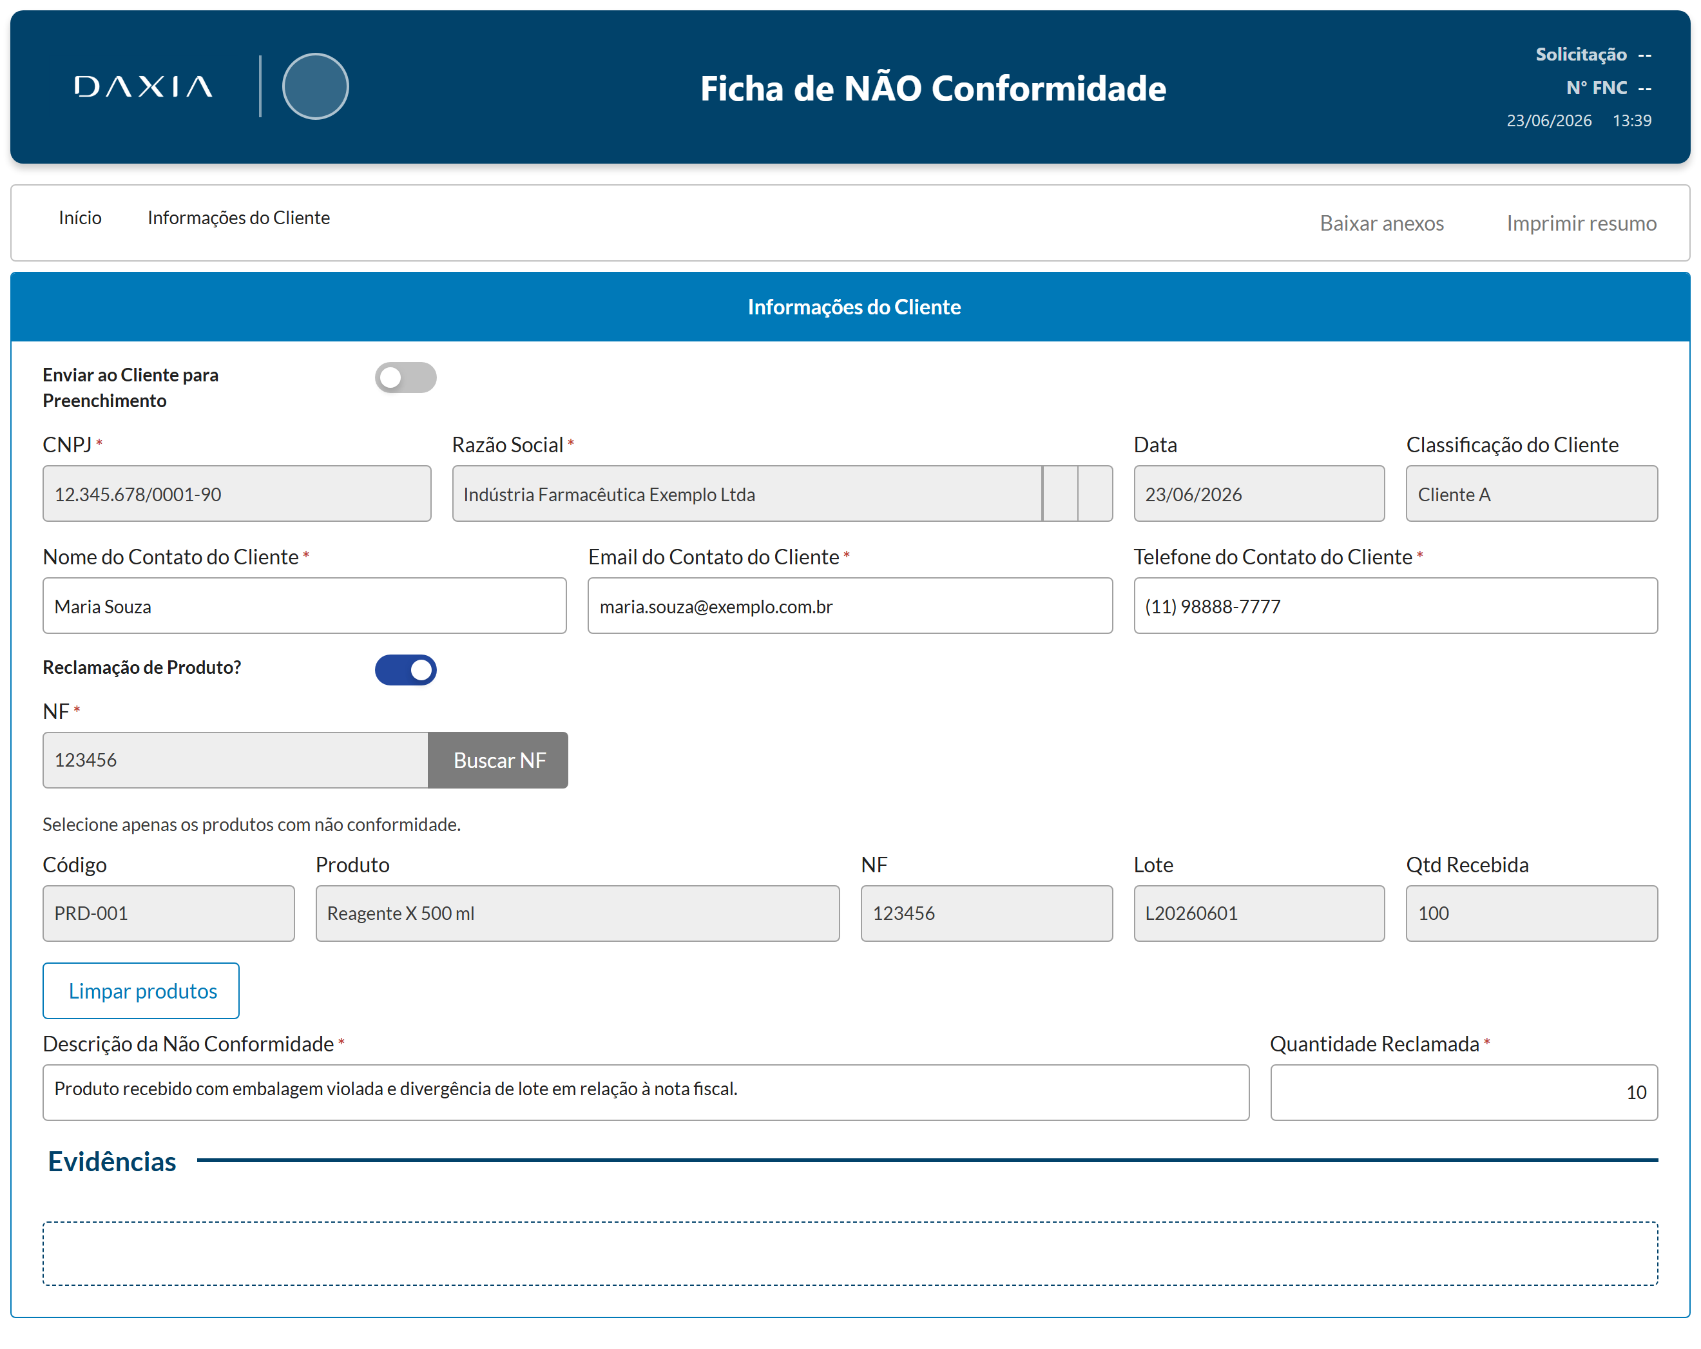Click the Ficha de NÃO Conformidade title
Viewport: 1701px width, 1349px height.
pos(932,88)
